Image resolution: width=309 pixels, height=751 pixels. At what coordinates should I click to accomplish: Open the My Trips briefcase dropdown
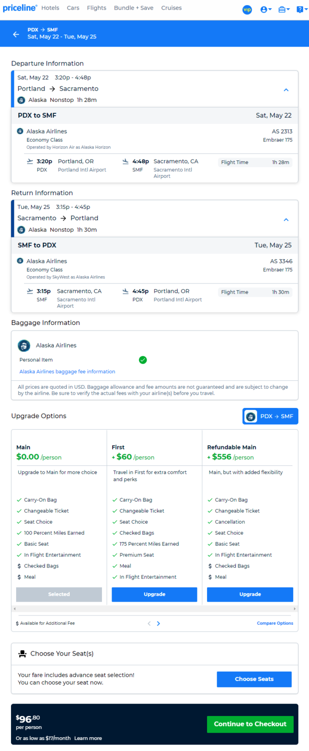[284, 9]
